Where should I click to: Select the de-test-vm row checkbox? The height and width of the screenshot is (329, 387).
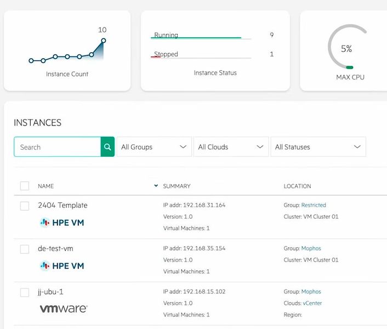coord(25,249)
